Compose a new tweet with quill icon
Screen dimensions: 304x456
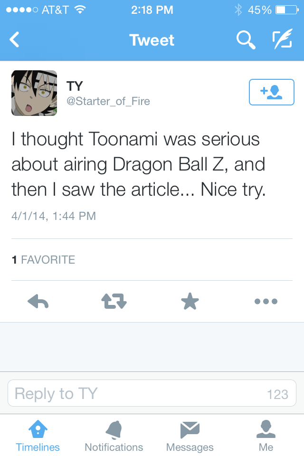[x=282, y=38]
